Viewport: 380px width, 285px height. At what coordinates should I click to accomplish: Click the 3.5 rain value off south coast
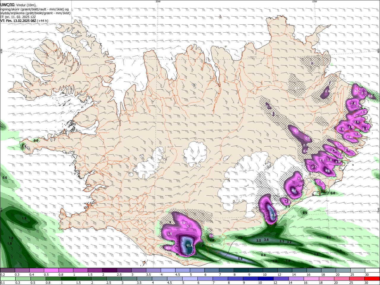[x=259, y=241]
